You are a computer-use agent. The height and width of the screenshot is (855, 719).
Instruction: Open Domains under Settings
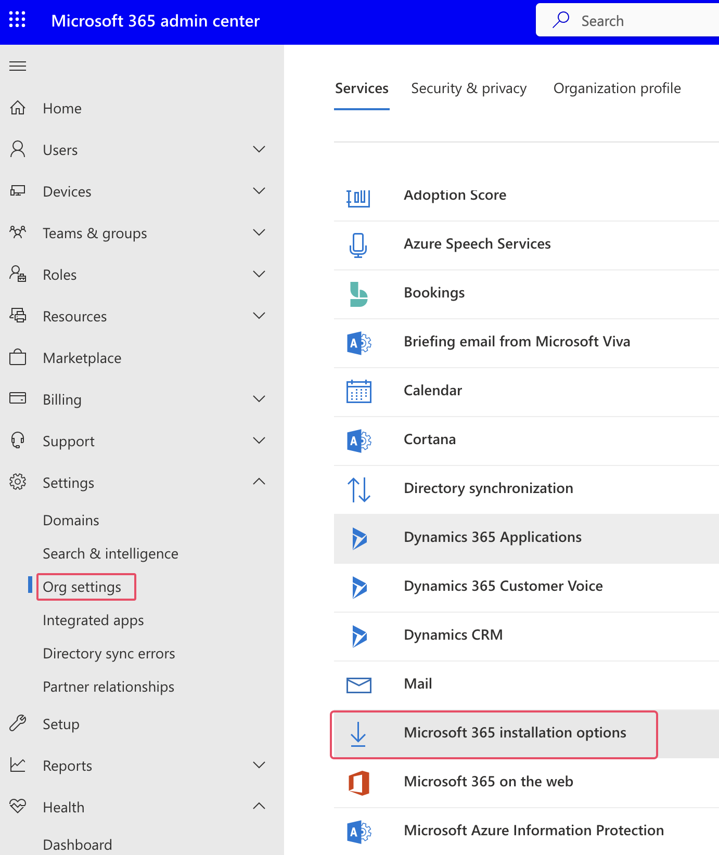71,521
